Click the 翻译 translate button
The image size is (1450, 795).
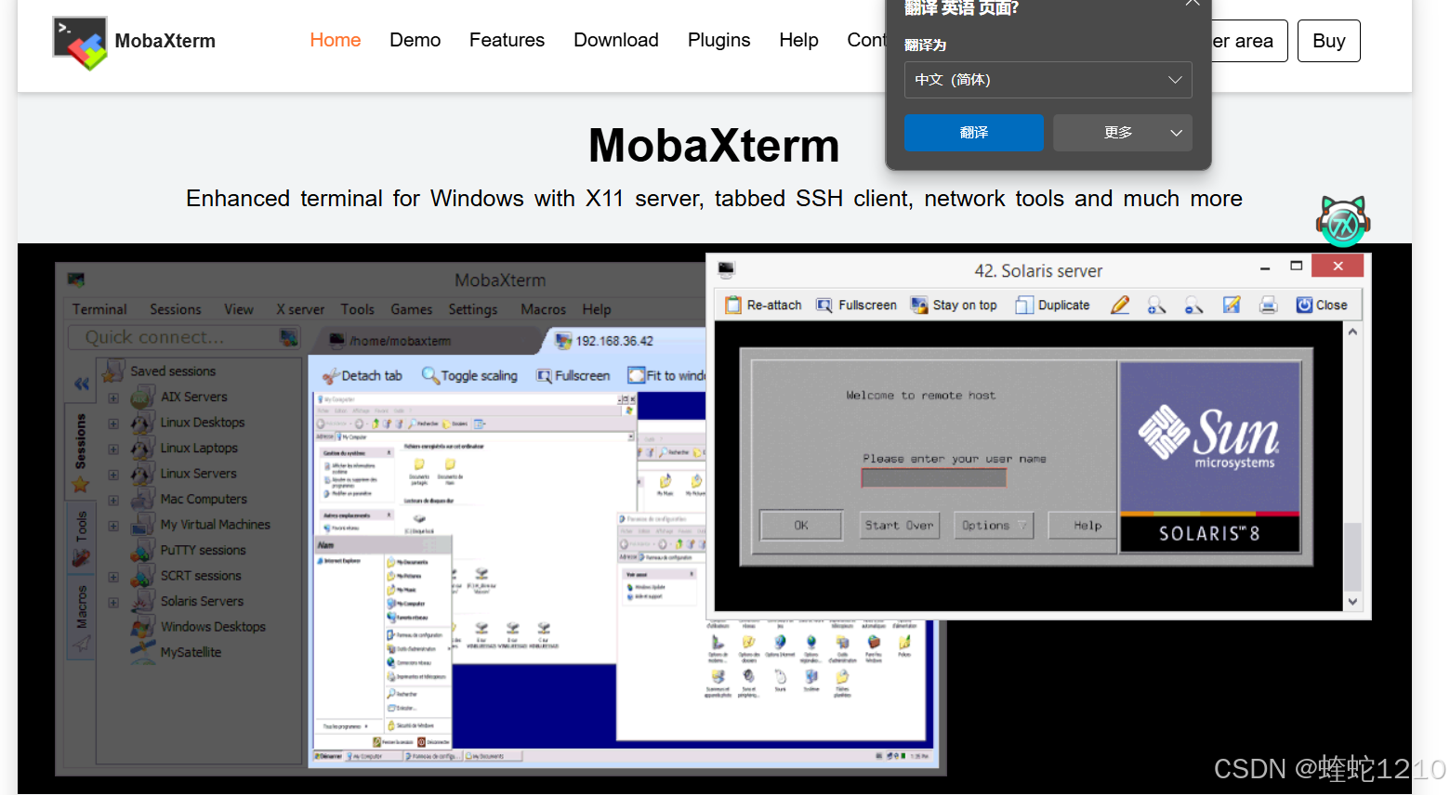974,133
